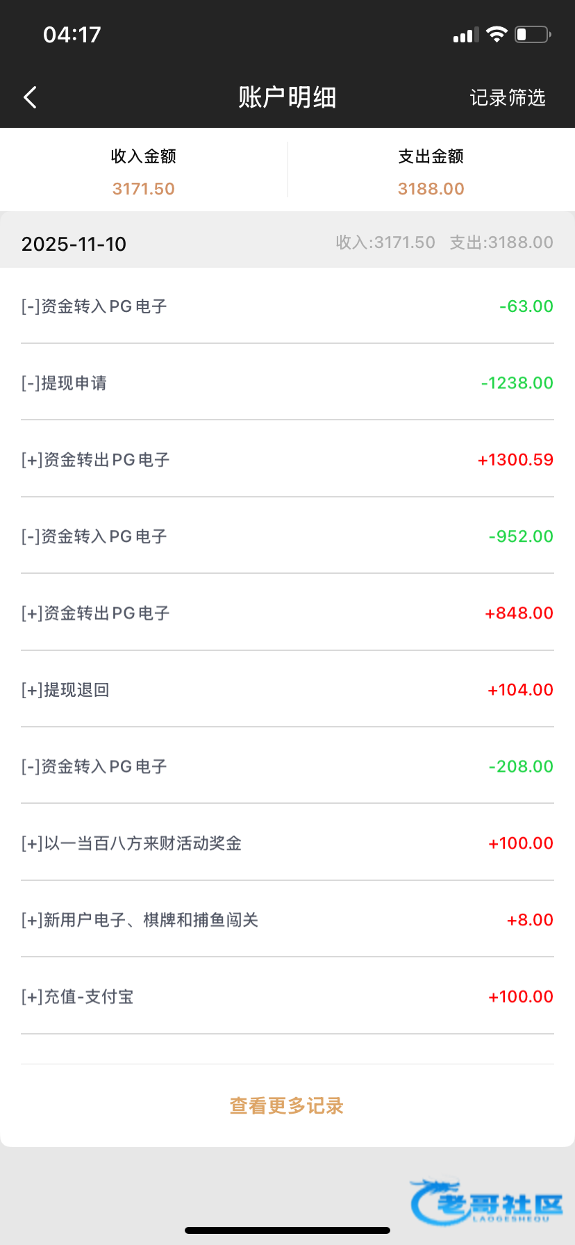Image resolution: width=575 pixels, height=1245 pixels.
Task: Tap the battery indicator icon
Action: (x=532, y=35)
